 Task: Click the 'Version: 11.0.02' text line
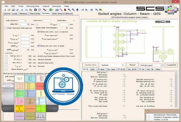tap(161, 119)
